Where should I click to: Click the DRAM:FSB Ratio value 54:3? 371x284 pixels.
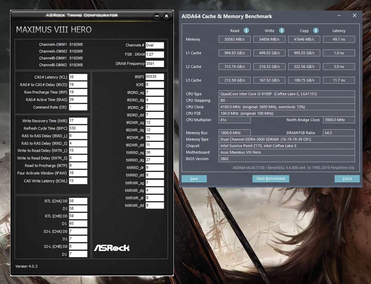339,133
